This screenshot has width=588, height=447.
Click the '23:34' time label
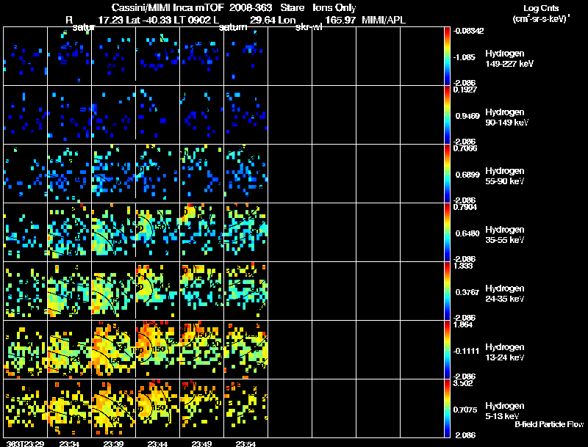[69, 443]
